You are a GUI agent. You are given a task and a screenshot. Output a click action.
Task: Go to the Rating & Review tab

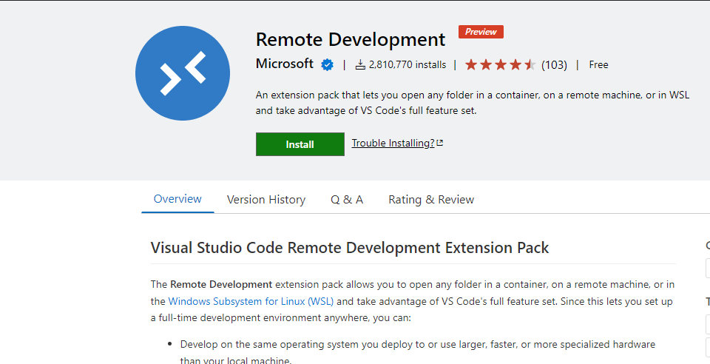coord(431,199)
